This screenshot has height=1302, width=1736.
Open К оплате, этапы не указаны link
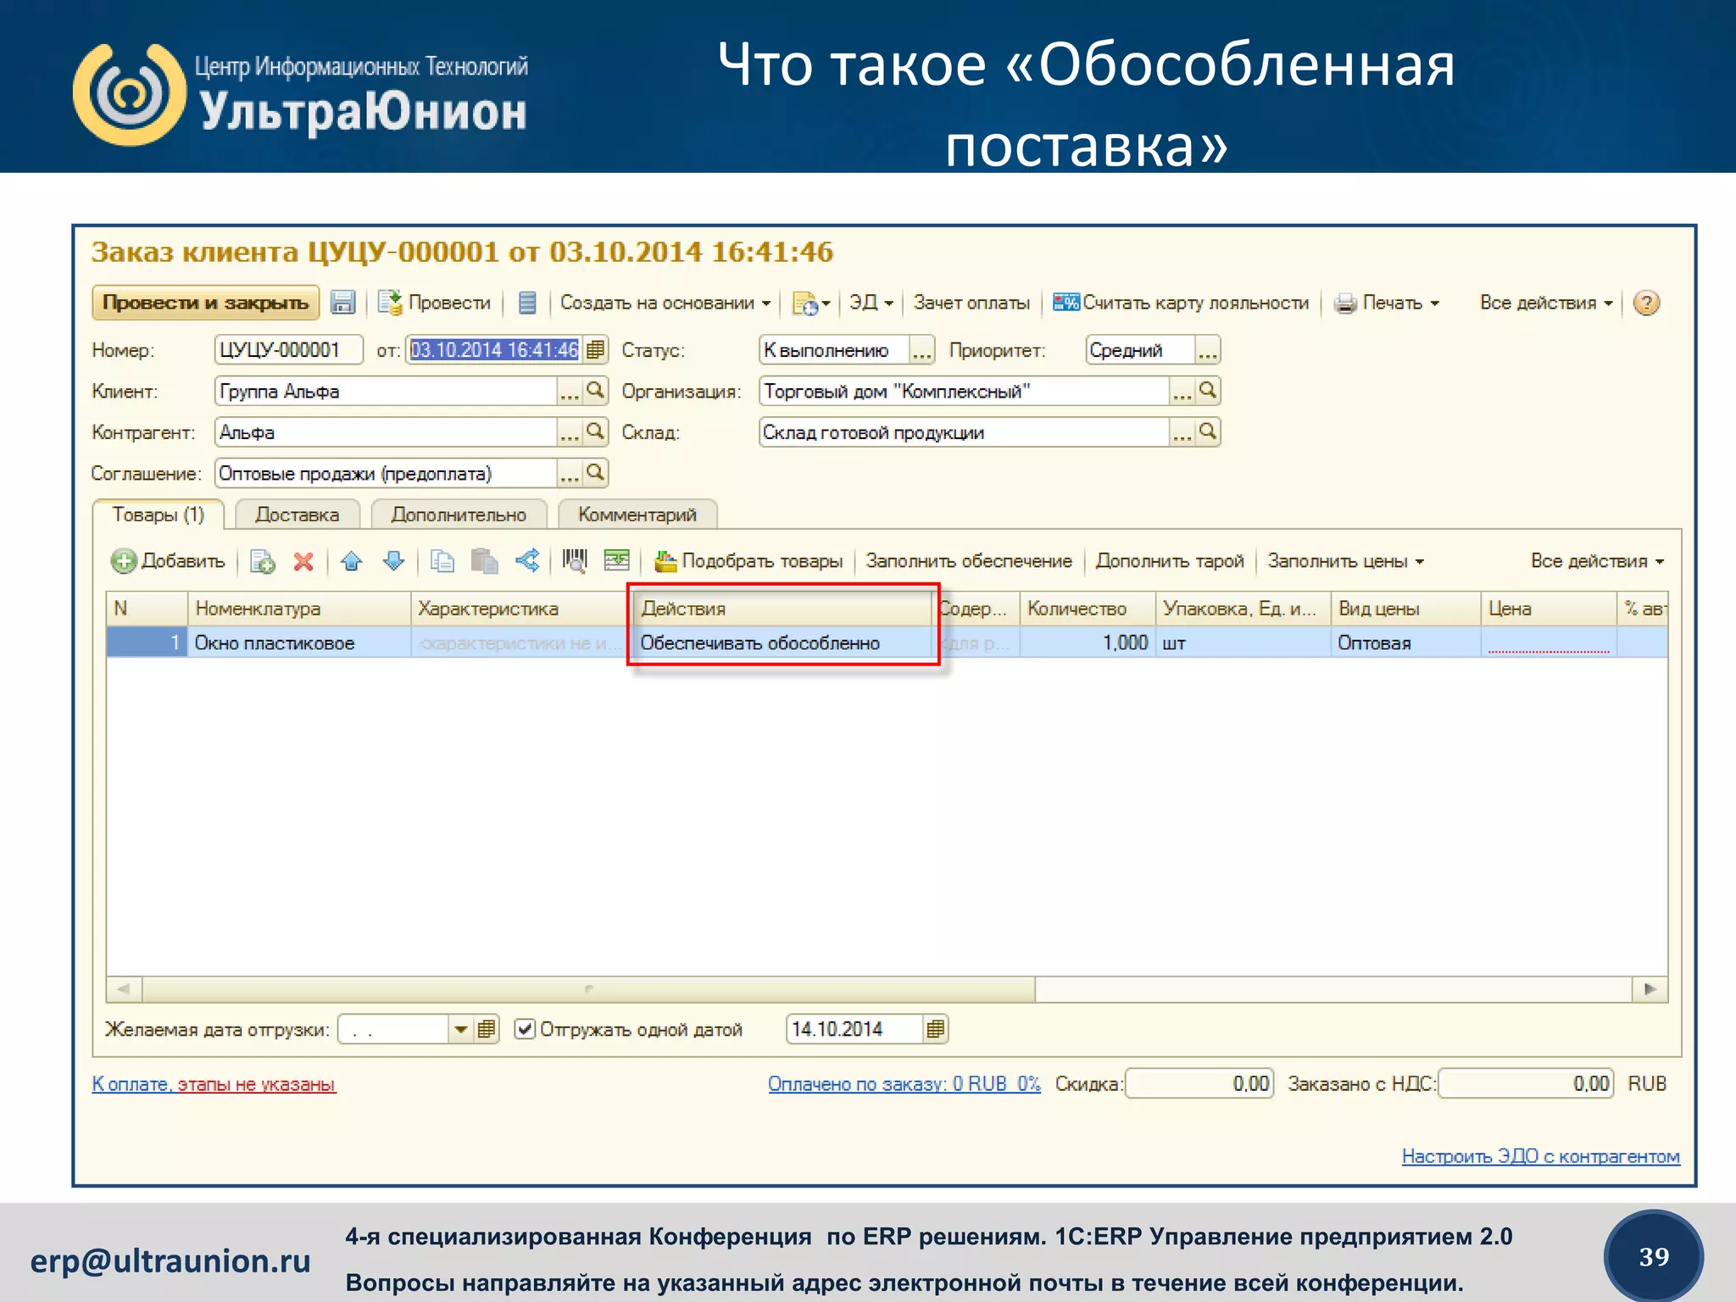coord(214,1084)
